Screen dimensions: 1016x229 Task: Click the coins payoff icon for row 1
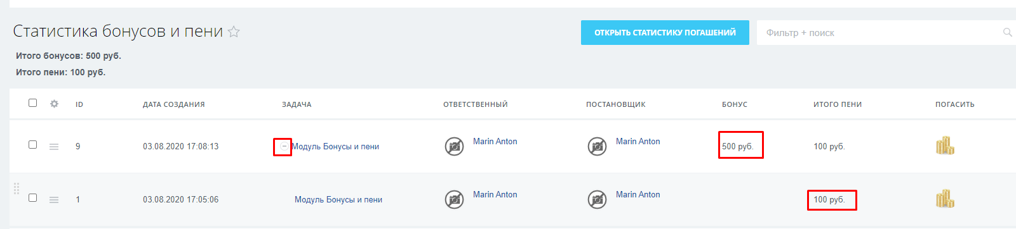click(945, 199)
